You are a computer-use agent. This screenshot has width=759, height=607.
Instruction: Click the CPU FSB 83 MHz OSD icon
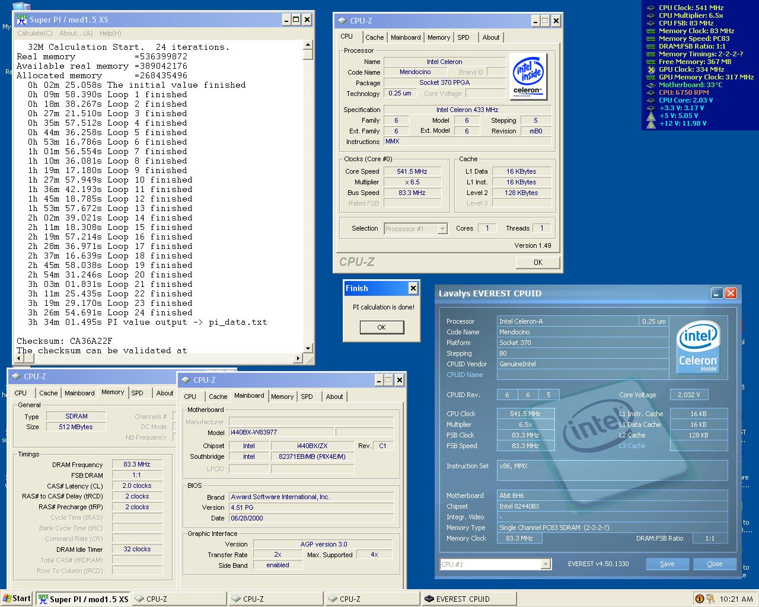(650, 23)
